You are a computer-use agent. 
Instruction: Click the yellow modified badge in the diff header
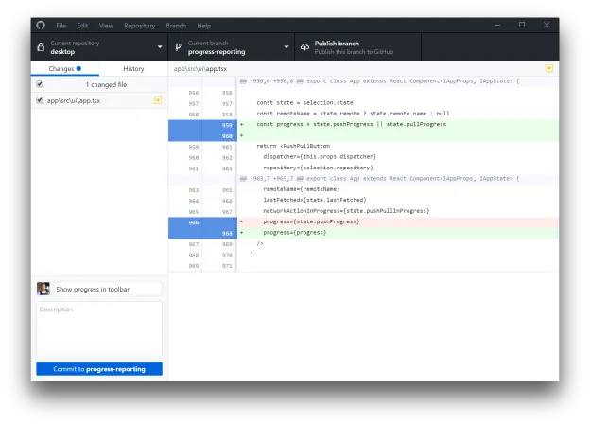coord(548,69)
